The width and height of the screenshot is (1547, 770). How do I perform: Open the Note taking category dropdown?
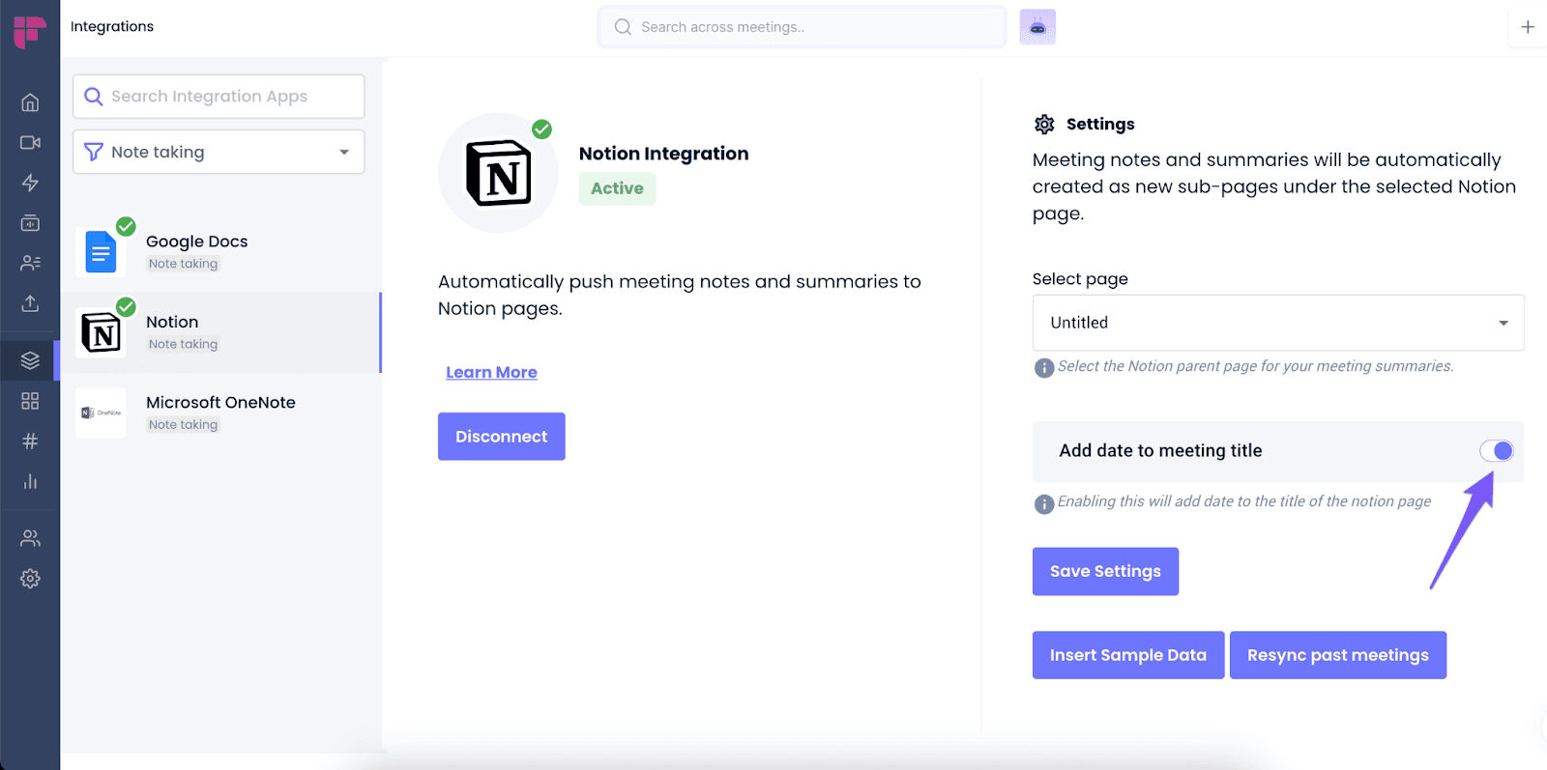pyautogui.click(x=219, y=153)
